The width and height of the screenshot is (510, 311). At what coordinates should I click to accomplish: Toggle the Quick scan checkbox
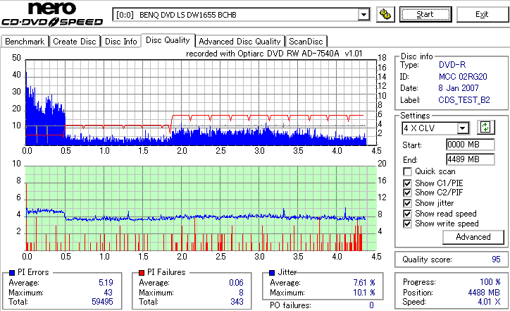[x=407, y=171]
